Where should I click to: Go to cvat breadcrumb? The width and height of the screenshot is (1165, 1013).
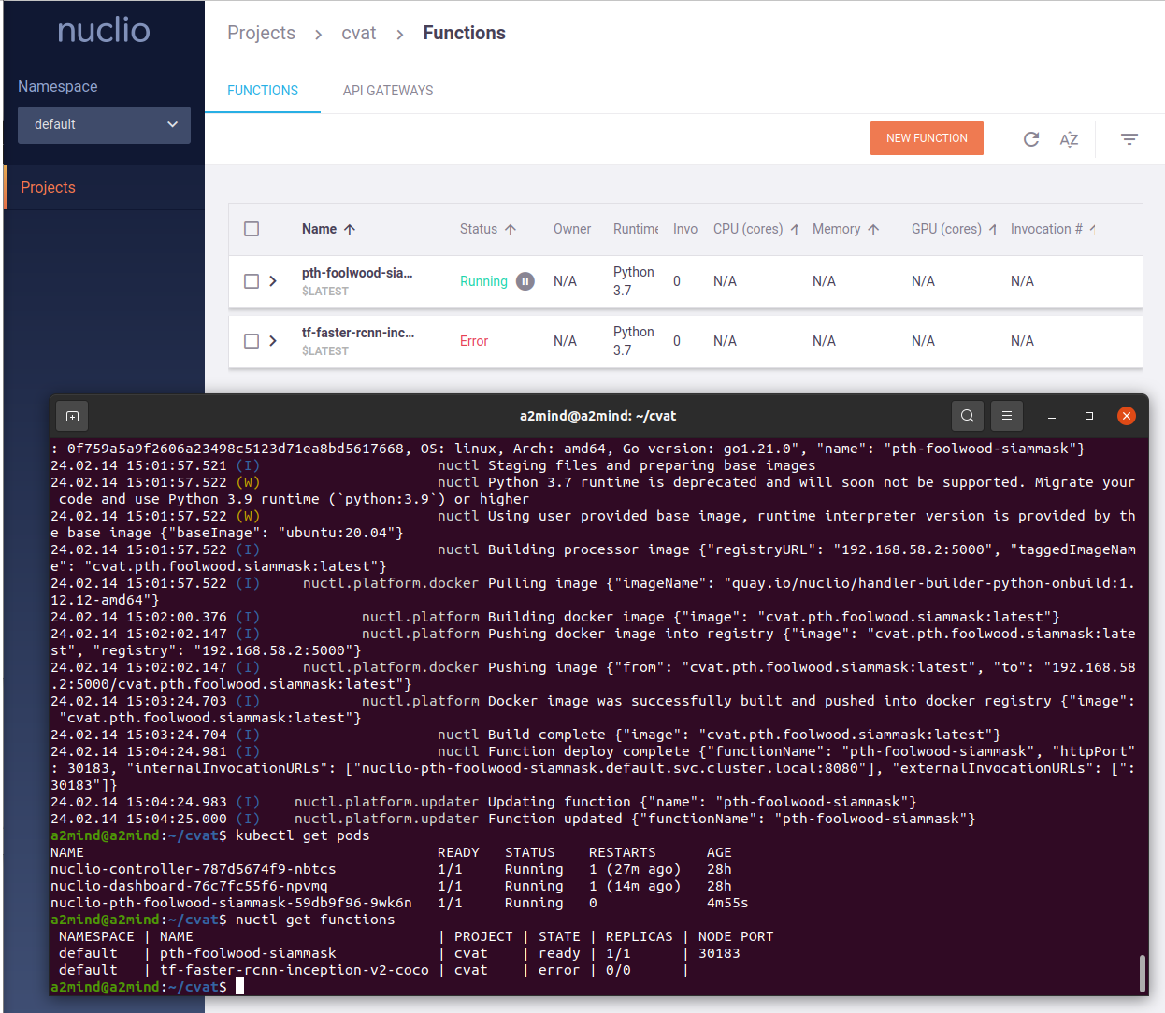point(359,33)
